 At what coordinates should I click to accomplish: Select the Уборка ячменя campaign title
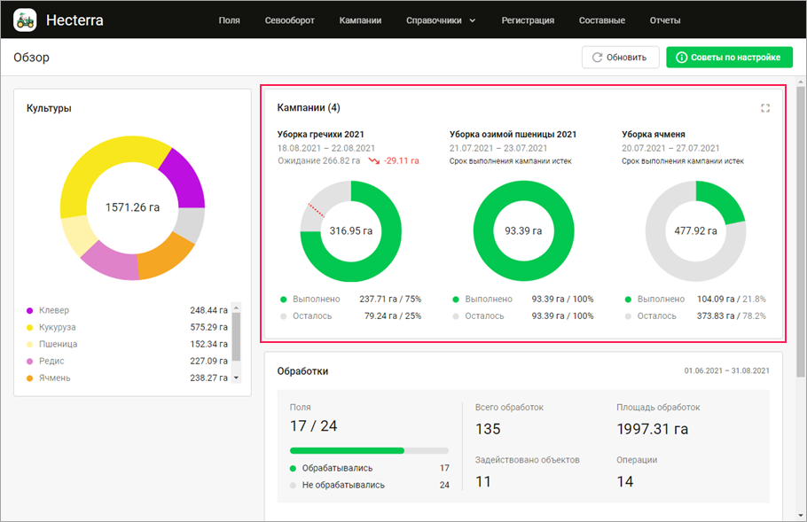[654, 135]
